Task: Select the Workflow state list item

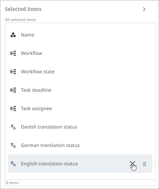Action: (x=80, y=72)
